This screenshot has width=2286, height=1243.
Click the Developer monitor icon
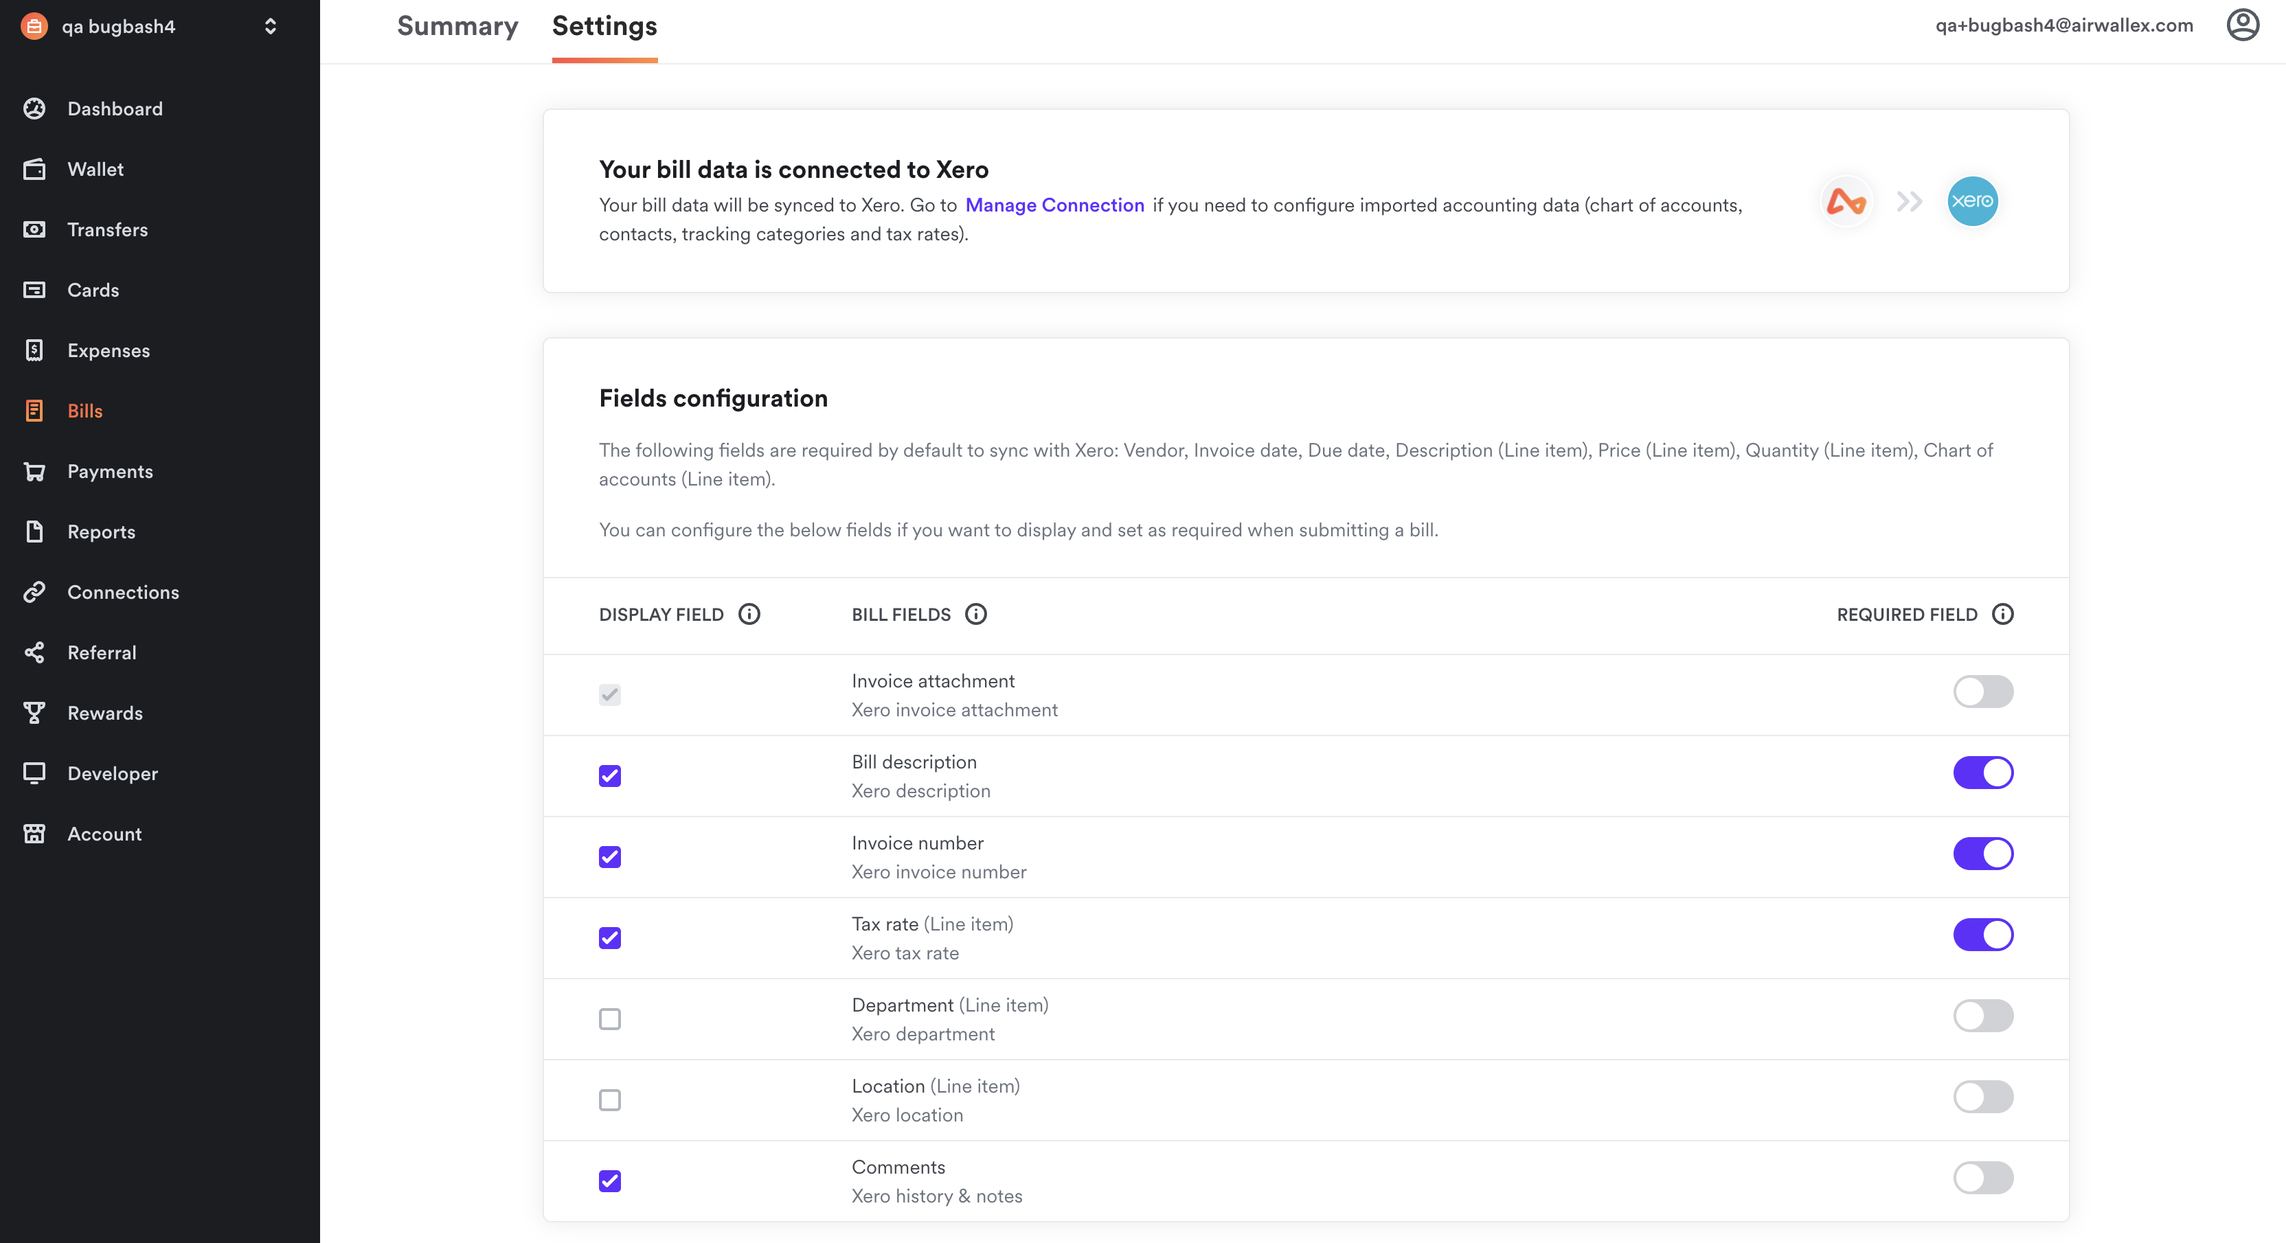pyautogui.click(x=34, y=773)
